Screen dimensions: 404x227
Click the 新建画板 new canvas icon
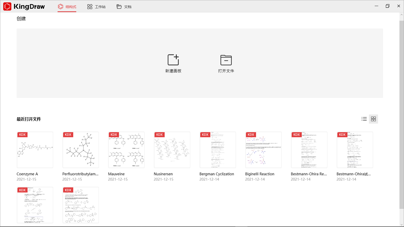click(x=173, y=59)
